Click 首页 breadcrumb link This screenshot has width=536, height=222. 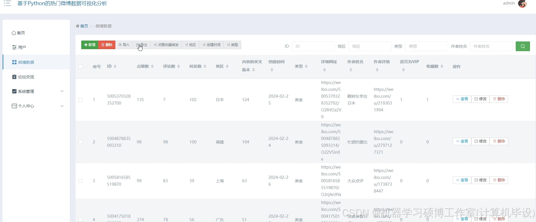point(84,26)
